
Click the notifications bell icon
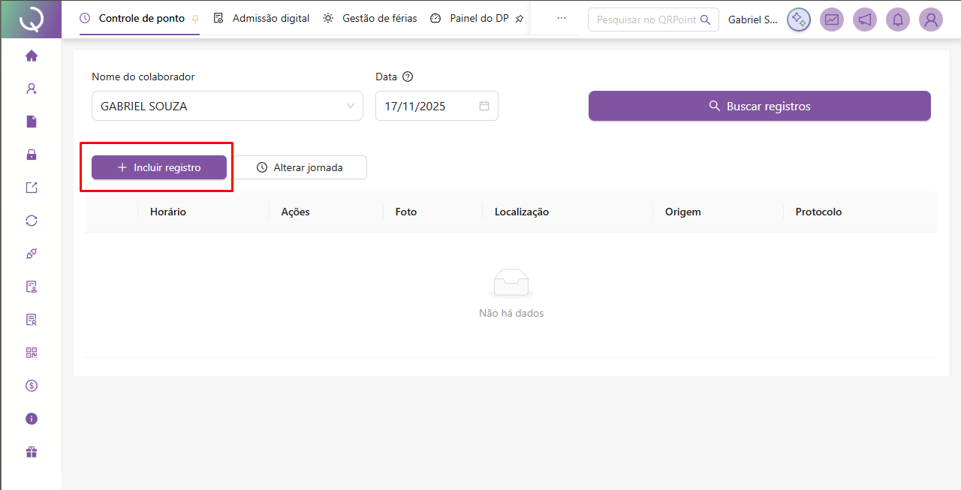click(x=898, y=20)
